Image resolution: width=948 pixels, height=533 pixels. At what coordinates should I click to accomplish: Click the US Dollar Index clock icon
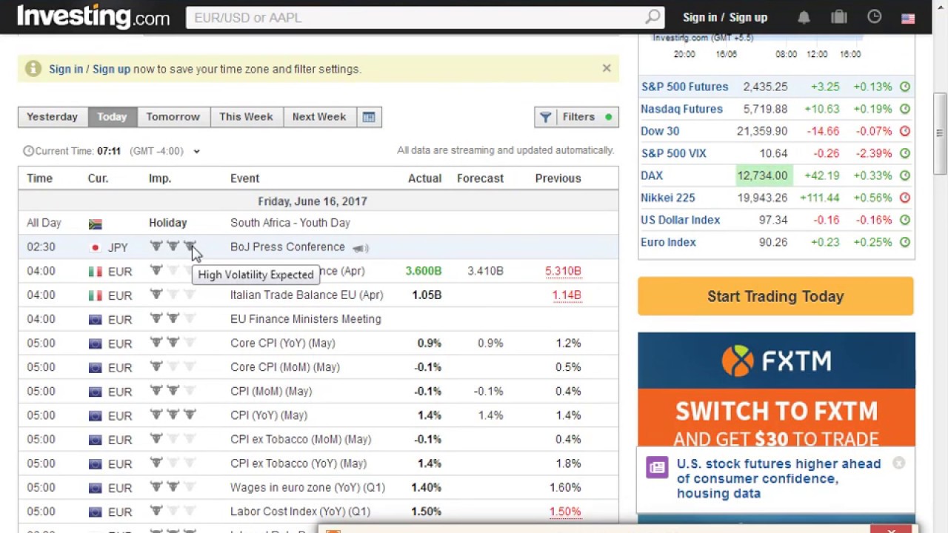pos(905,220)
